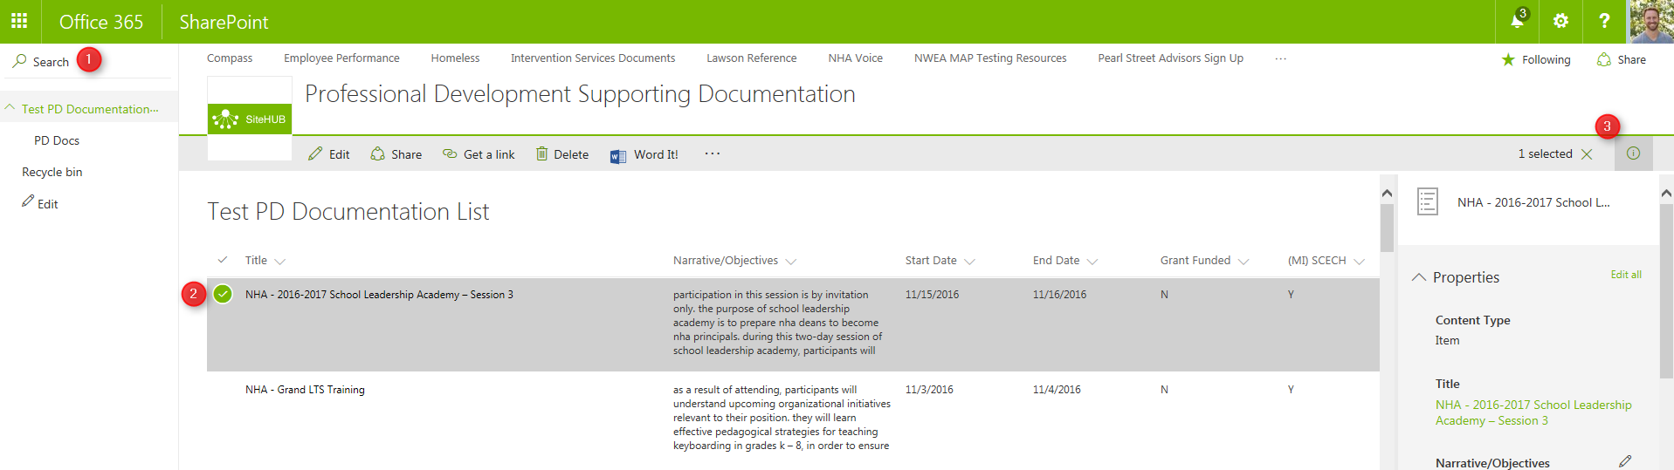This screenshot has width=1674, height=470.
Task: Click the Following star icon
Action: 1508,59
